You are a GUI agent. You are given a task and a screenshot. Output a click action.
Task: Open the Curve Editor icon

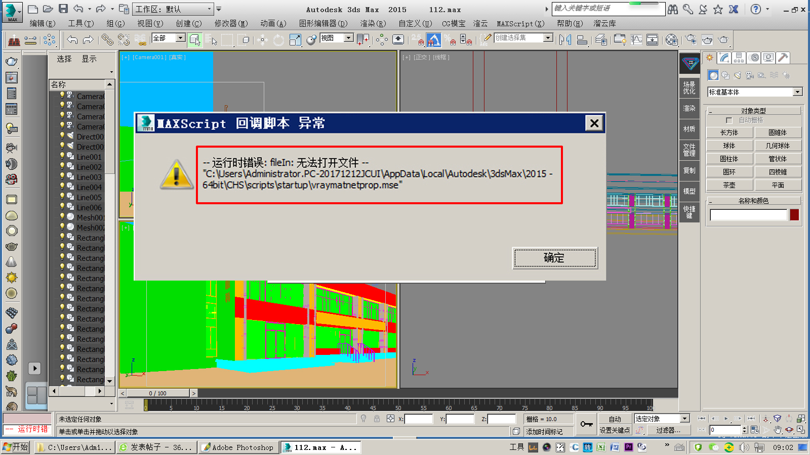[636, 39]
